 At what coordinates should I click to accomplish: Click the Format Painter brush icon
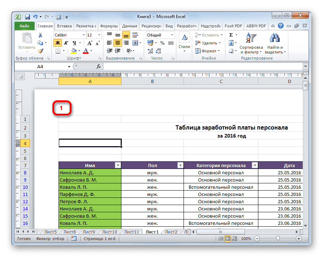pos(40,51)
